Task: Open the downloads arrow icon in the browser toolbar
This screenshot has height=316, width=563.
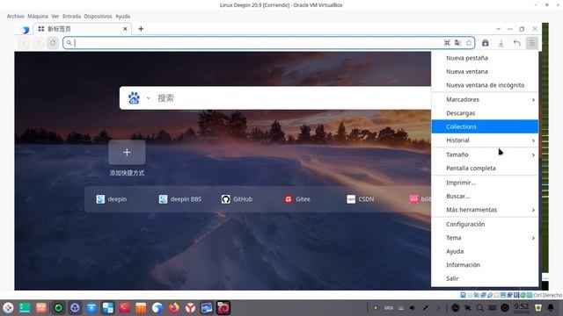Action: click(x=501, y=43)
